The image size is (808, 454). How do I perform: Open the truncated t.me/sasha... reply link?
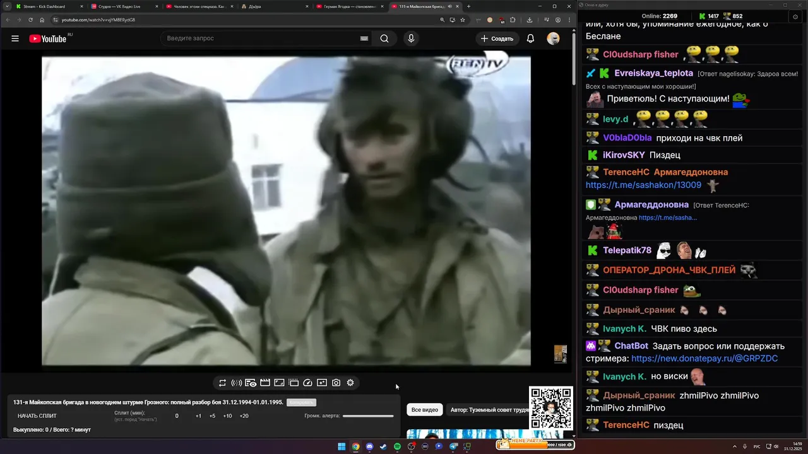pyautogui.click(x=668, y=218)
